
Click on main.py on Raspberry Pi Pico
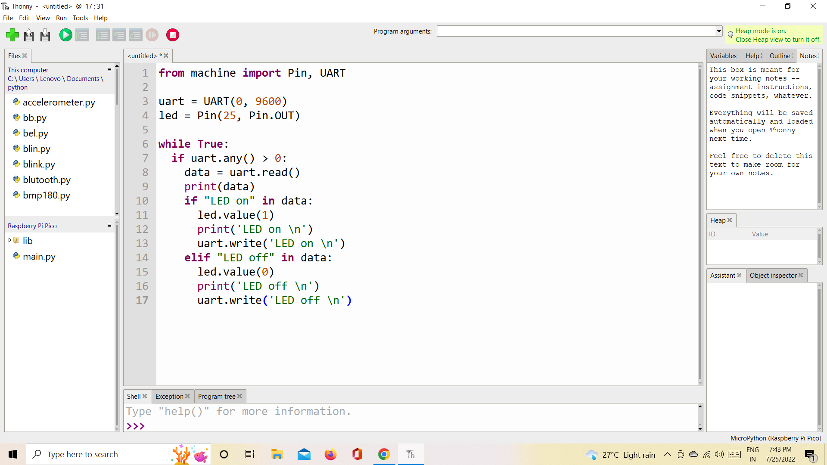pyautogui.click(x=39, y=256)
